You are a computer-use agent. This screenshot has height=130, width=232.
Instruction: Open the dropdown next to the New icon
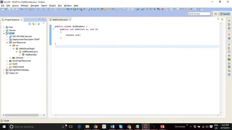6,9
